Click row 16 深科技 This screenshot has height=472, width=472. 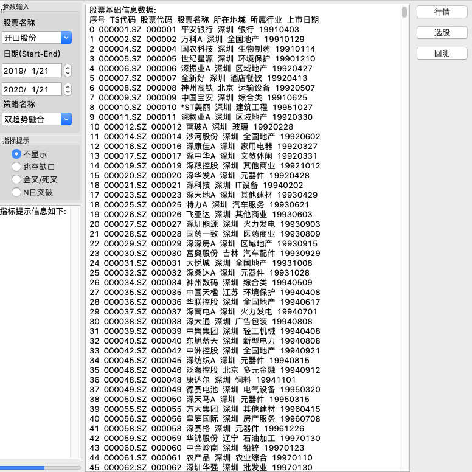[x=196, y=185]
